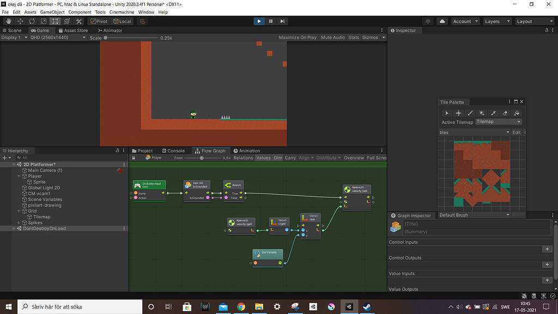The width and height of the screenshot is (558, 314).
Task: Click Edit in the Tile Palette panel
Action: (517, 132)
